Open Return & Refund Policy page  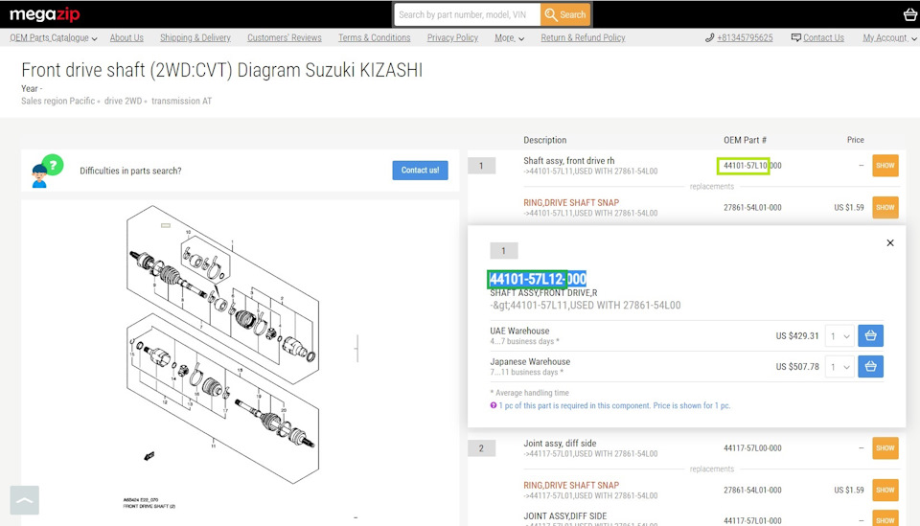point(583,37)
